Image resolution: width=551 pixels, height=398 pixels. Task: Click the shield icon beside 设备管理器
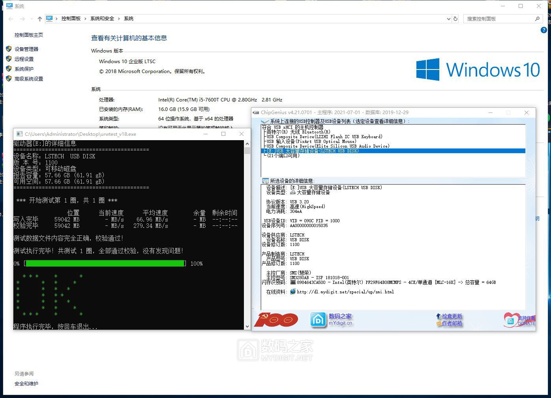click(9, 49)
